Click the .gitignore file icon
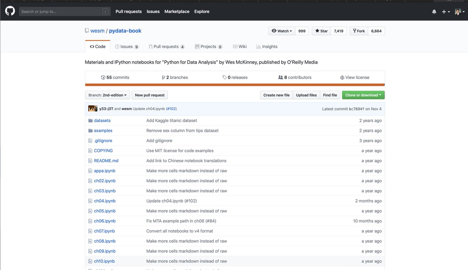The image size is (468, 270). click(90, 140)
